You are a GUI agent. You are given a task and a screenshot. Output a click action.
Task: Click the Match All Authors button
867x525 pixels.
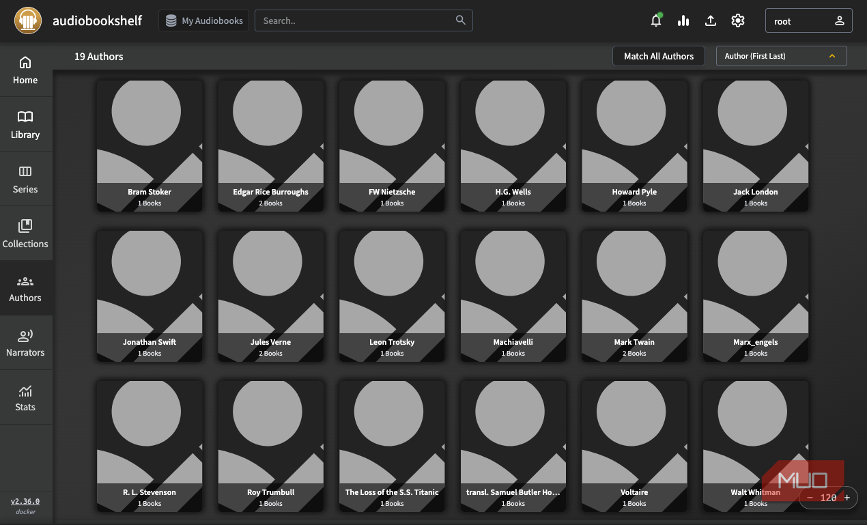tap(659, 56)
